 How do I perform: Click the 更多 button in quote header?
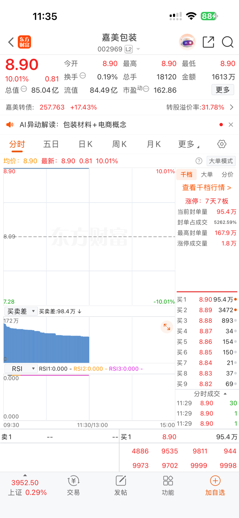pyautogui.click(x=223, y=90)
